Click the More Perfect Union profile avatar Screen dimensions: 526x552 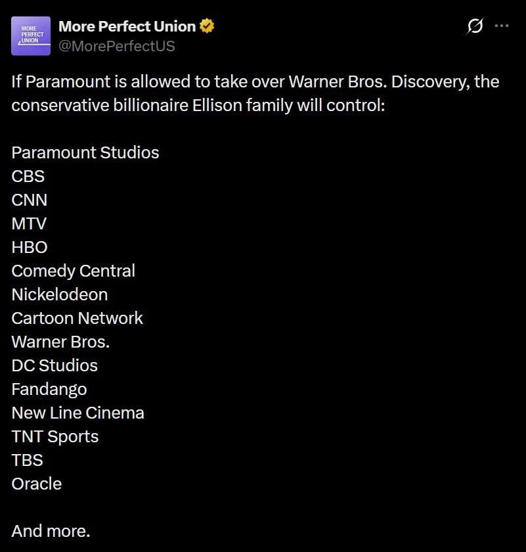click(31, 36)
